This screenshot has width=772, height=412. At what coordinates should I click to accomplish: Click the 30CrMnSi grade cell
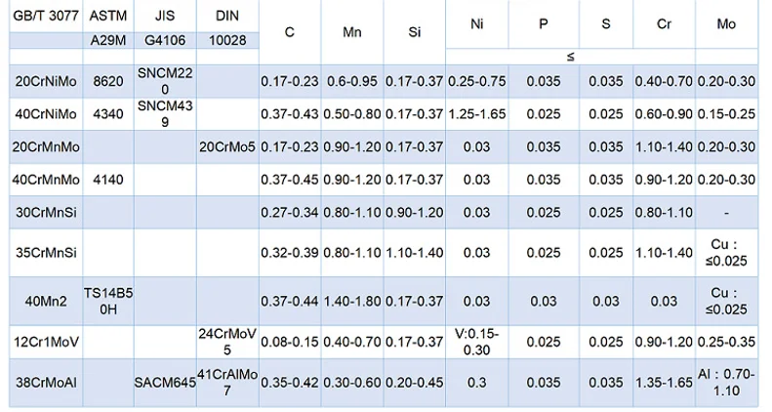click(46, 213)
